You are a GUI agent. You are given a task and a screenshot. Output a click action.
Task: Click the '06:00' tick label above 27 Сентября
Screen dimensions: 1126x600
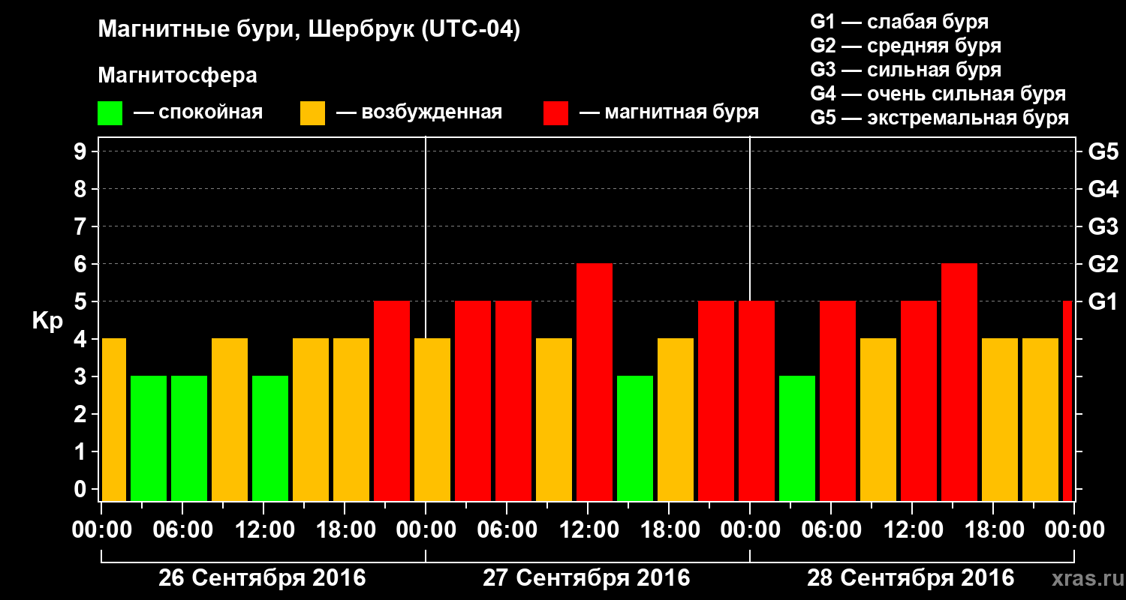tap(507, 529)
